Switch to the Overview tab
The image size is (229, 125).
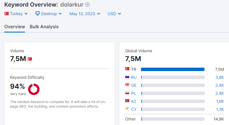click(x=15, y=27)
